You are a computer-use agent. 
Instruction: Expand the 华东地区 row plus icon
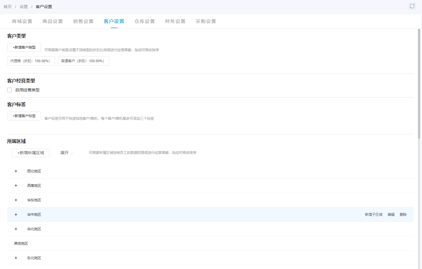16,200
